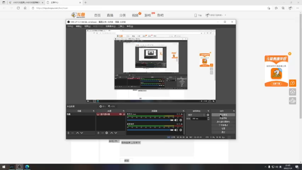Viewport: 302px width, 170px height.
Task: Click the bottom icon in Douyu right sidebar
Action: tap(292, 101)
